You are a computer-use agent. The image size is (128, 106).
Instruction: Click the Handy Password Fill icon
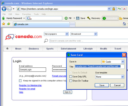[x=66, y=18]
